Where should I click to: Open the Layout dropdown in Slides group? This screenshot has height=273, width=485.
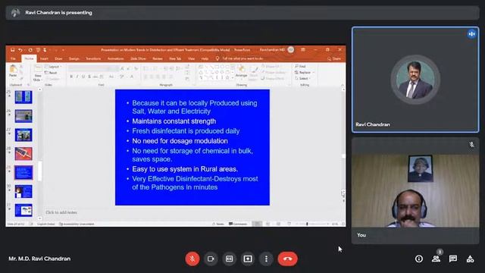coord(53,67)
